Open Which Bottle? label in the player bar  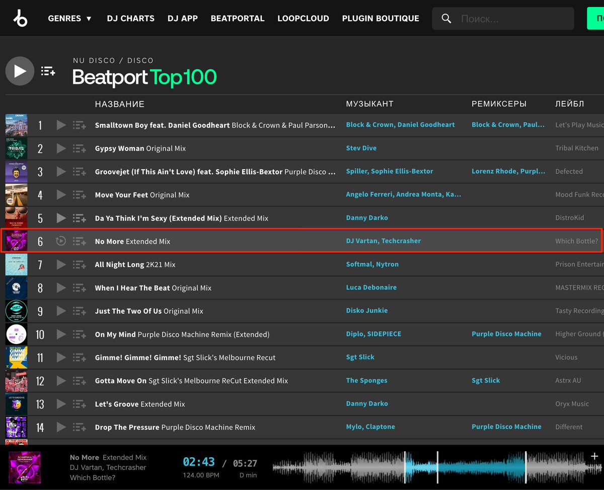point(93,477)
